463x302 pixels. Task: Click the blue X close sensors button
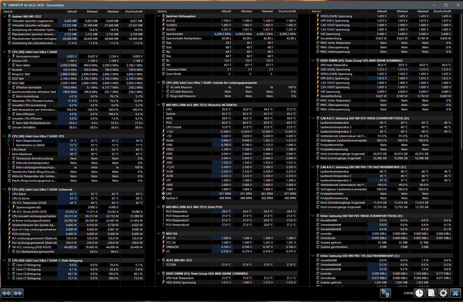tap(455, 293)
